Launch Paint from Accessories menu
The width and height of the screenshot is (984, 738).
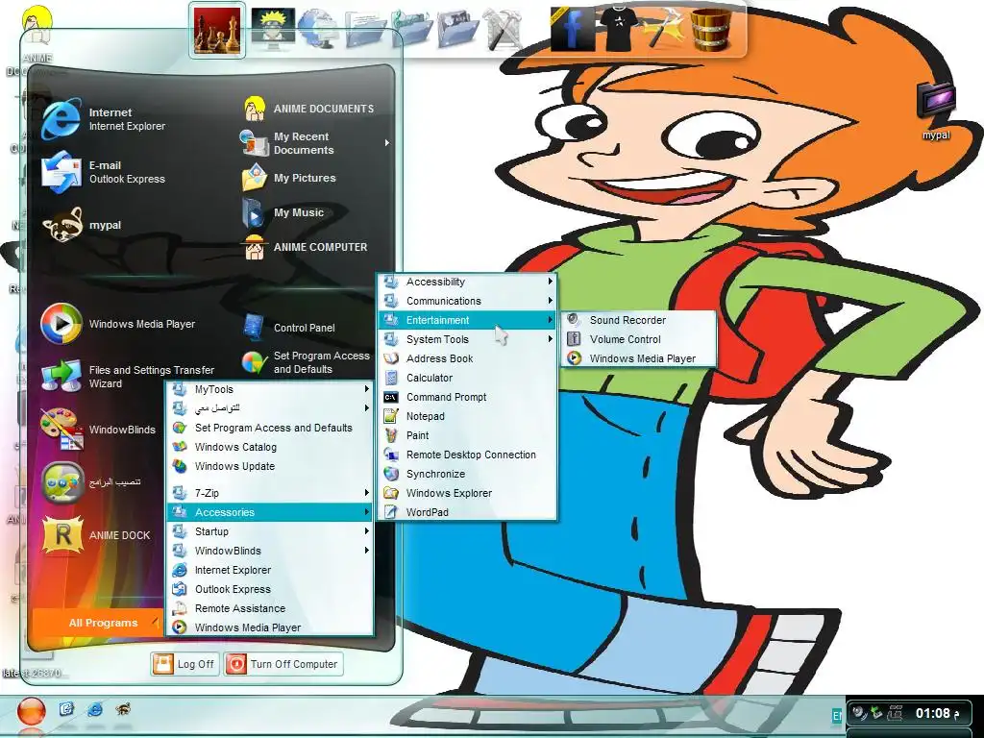467,435
